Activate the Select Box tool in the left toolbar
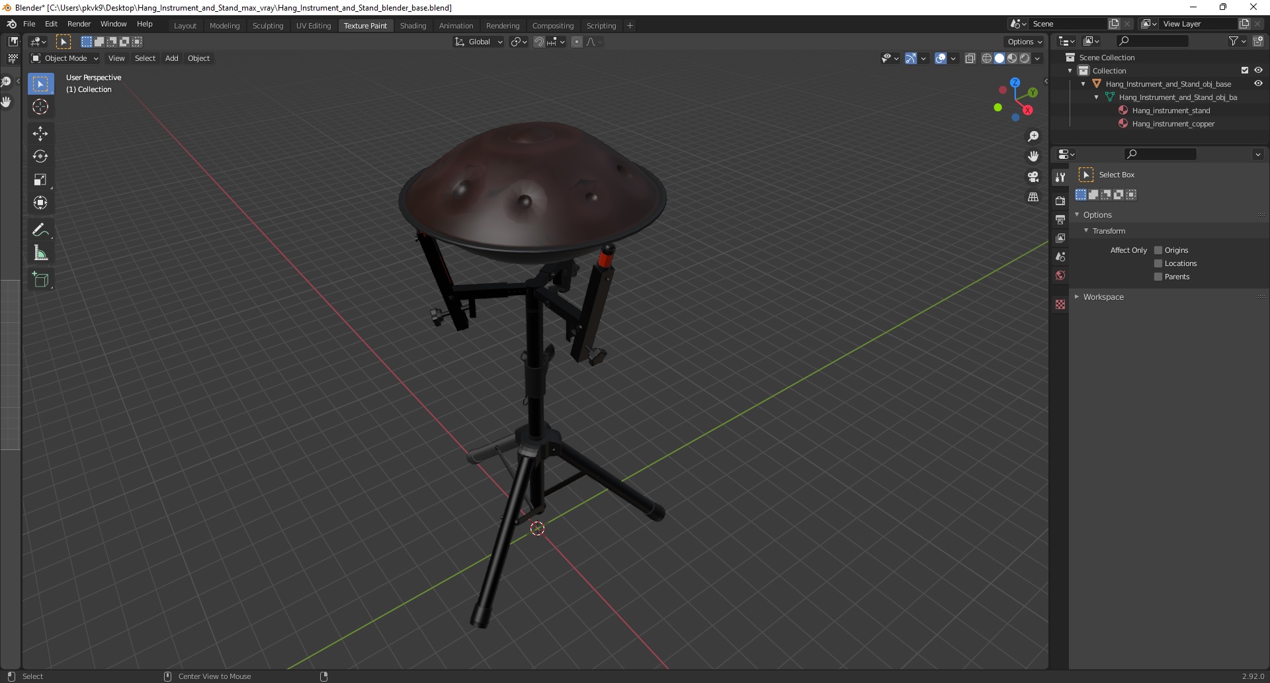The width and height of the screenshot is (1270, 683). pyautogui.click(x=40, y=84)
